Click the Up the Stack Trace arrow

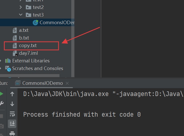pyautogui.click(x=12, y=94)
